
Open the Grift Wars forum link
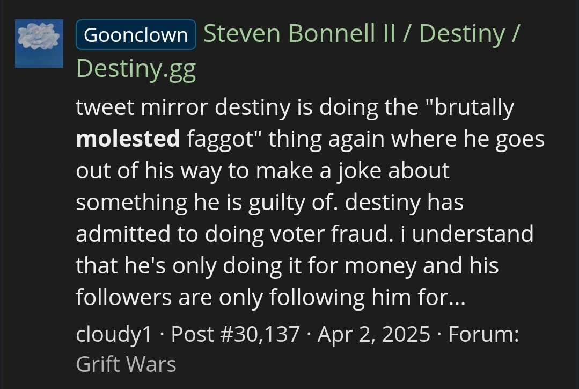pos(126,364)
